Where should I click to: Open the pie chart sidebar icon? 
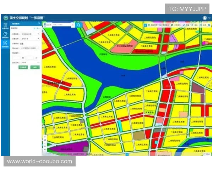5,35
